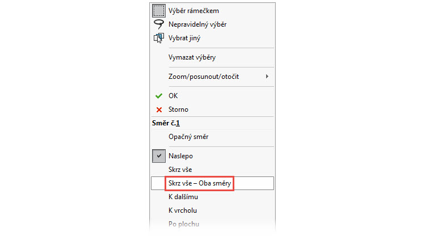Open Vybrat jiný menu item

(x=184, y=39)
